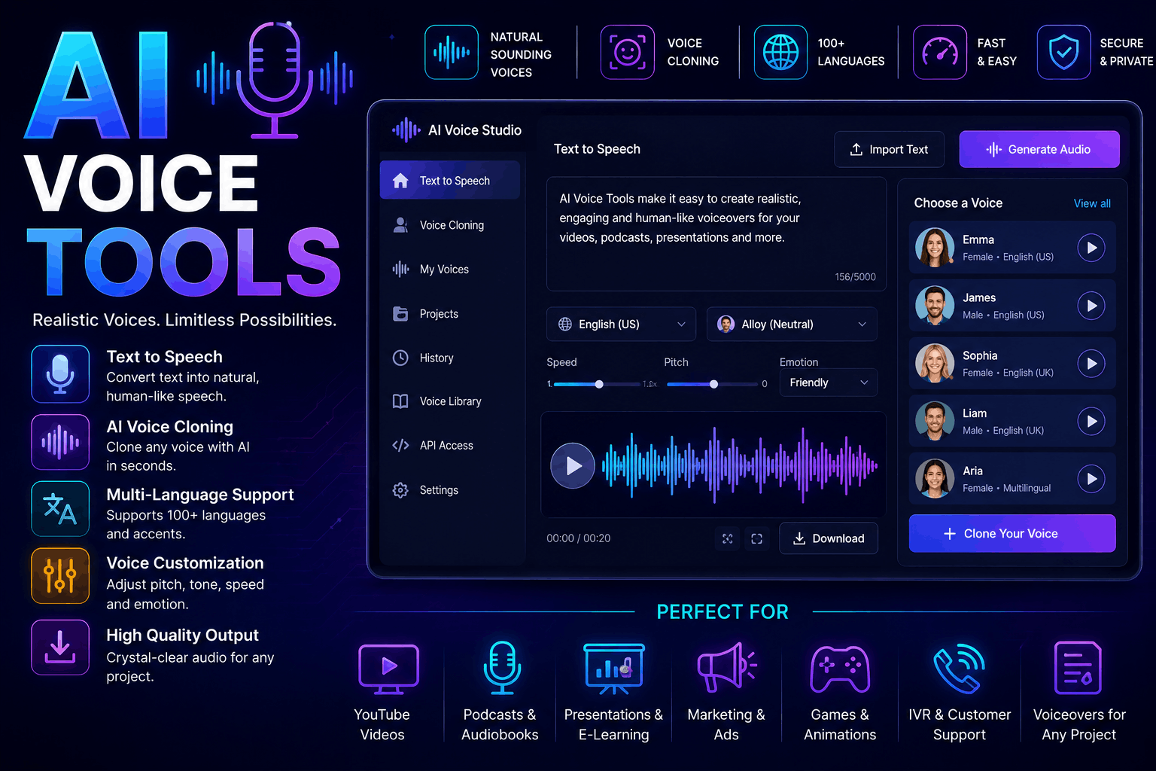1156x771 pixels.
Task: Open Voice Library in sidebar
Action: click(449, 401)
